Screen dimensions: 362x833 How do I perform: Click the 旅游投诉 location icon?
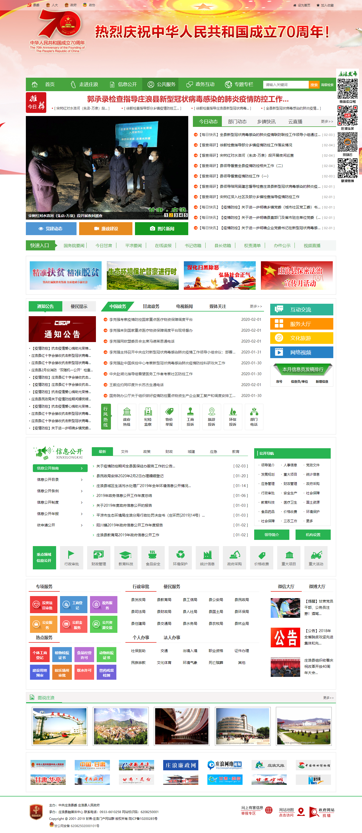click(212, 416)
